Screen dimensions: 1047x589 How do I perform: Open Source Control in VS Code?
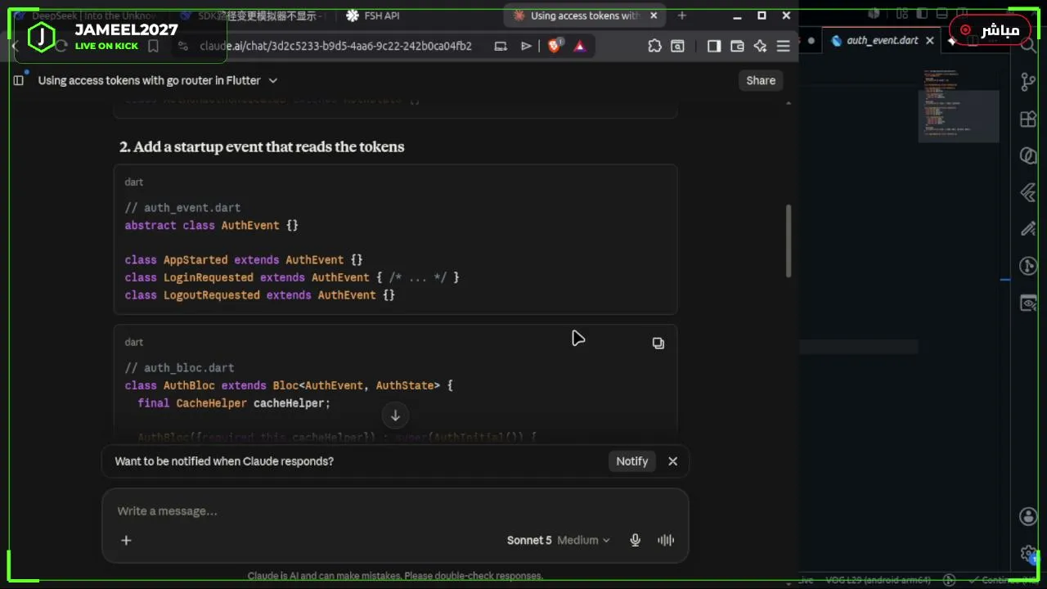tap(1028, 82)
